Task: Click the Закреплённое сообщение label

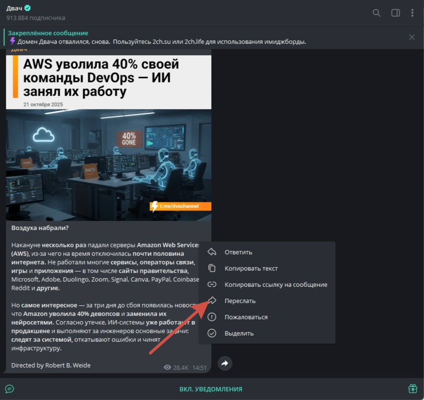Action: [48, 33]
